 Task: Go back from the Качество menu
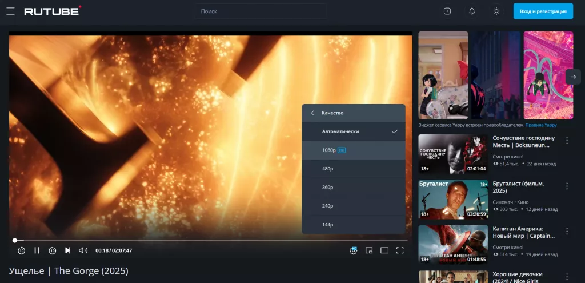(x=312, y=113)
